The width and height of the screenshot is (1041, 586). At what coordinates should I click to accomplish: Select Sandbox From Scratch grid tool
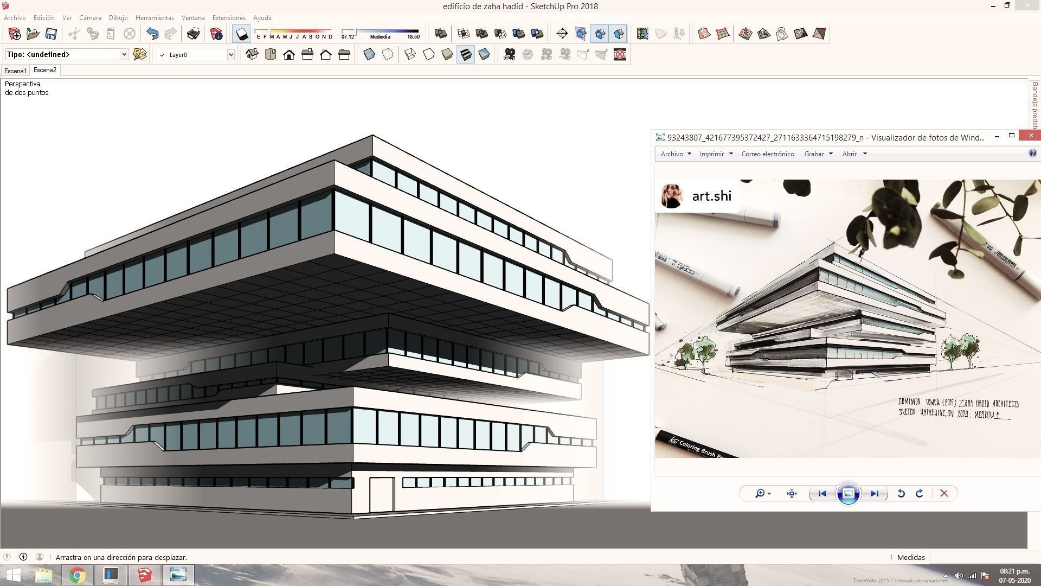(723, 34)
